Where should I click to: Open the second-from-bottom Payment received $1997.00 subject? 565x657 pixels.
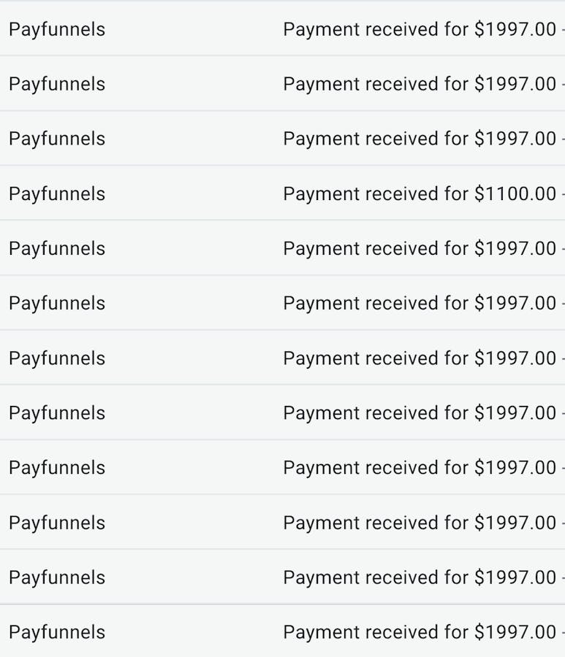pos(420,578)
